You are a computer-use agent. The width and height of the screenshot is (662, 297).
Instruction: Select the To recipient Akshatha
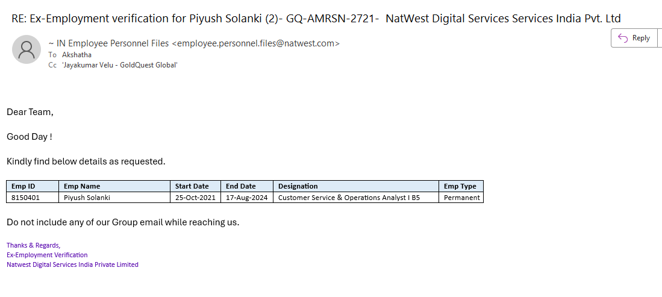point(77,55)
